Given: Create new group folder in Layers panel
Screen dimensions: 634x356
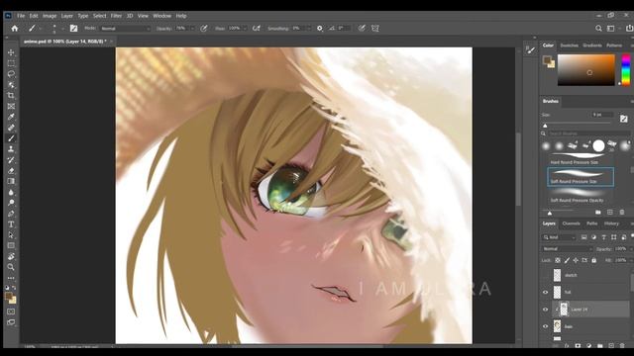Looking at the screenshot, I should click(x=600, y=346).
